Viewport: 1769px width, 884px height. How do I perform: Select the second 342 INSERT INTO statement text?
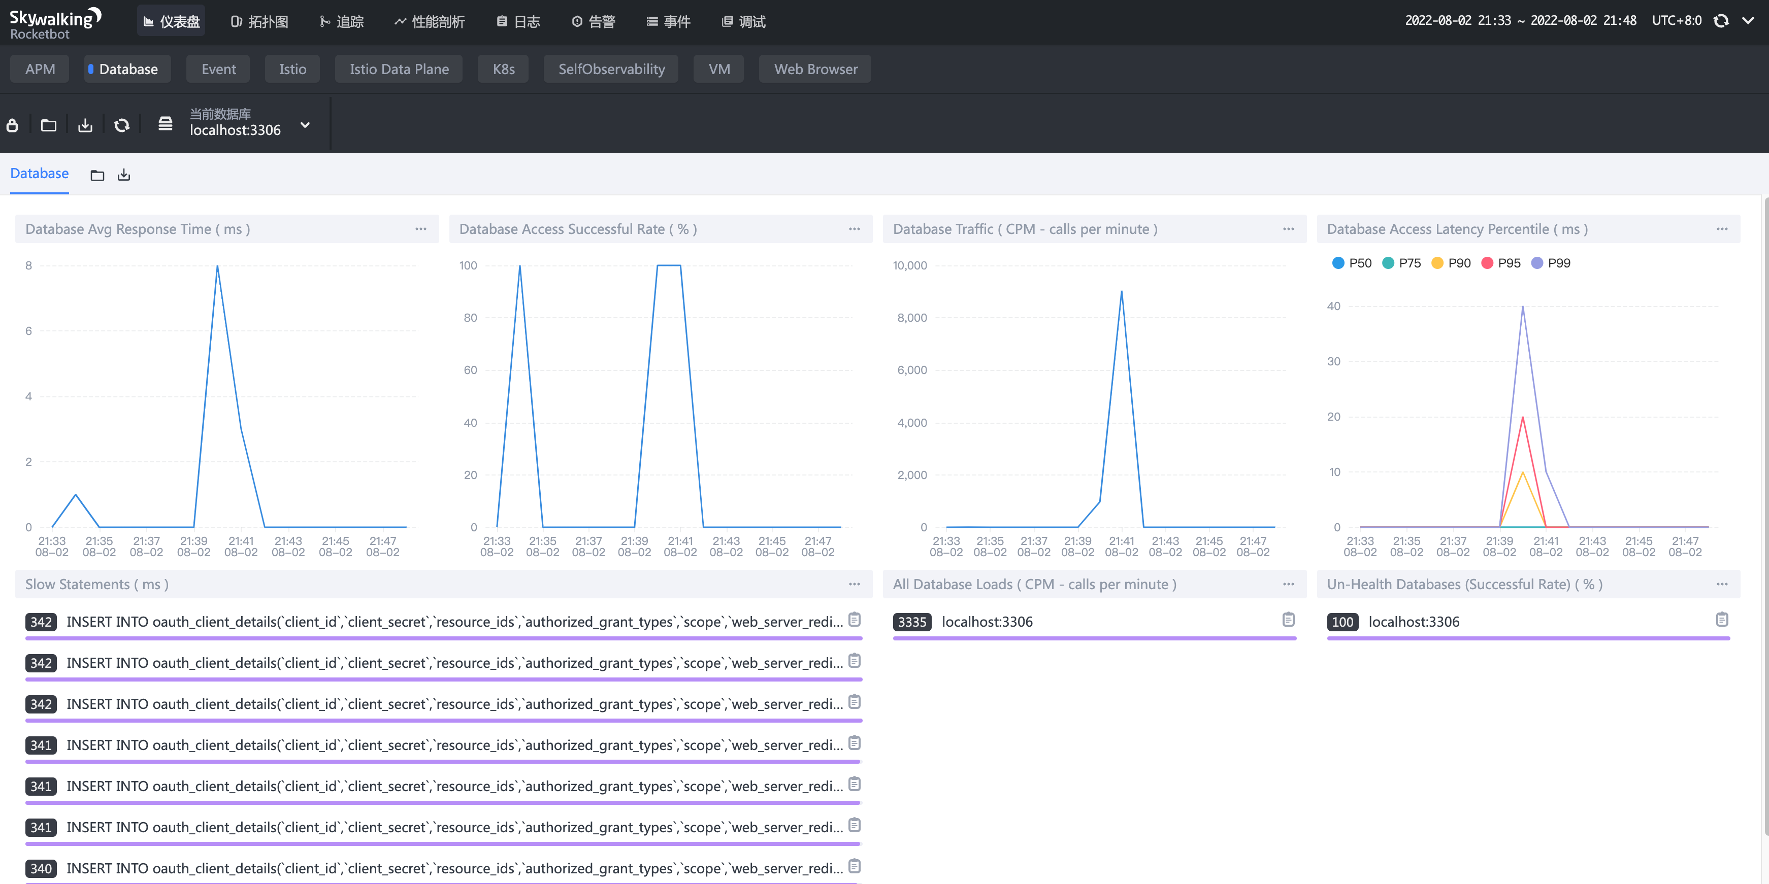coord(454,663)
